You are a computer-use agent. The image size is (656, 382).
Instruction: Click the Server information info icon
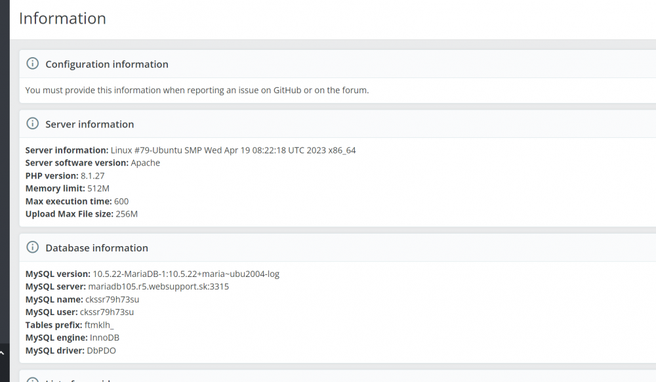click(33, 124)
